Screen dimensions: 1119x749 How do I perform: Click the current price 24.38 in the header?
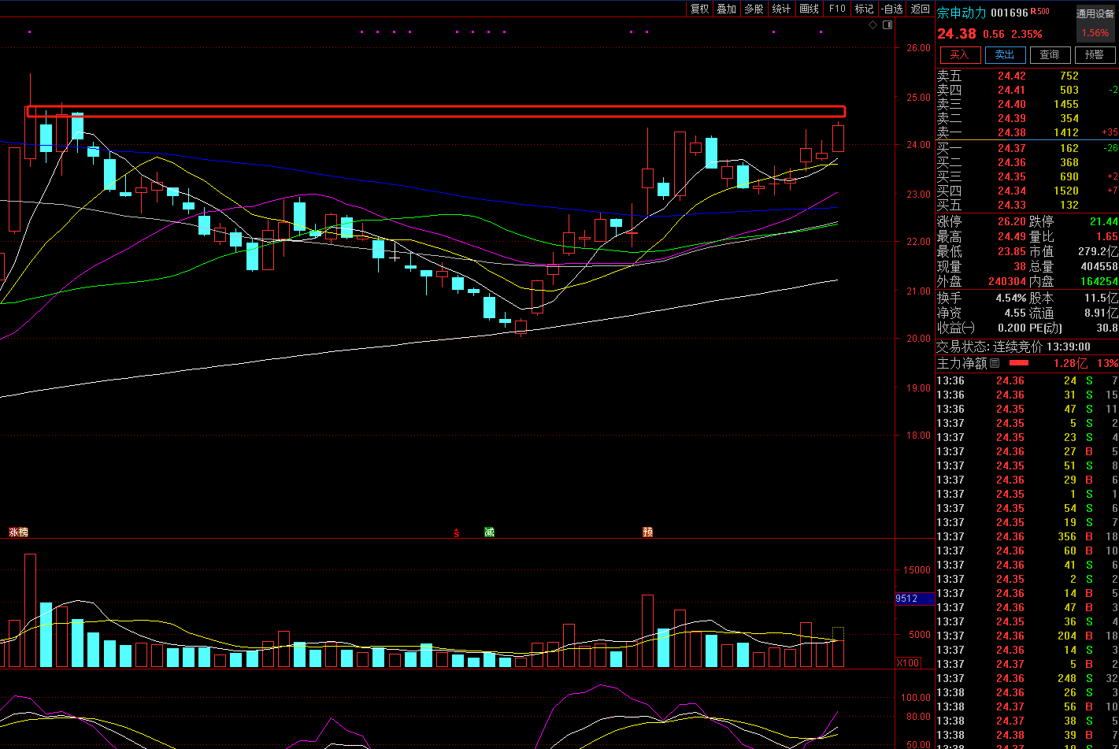pos(956,34)
